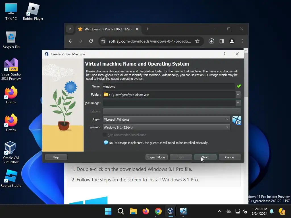Click the Folder path field

[169, 95]
